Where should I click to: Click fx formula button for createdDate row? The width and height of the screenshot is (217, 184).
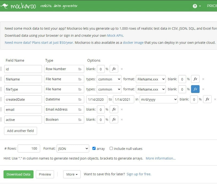click(x=207, y=99)
